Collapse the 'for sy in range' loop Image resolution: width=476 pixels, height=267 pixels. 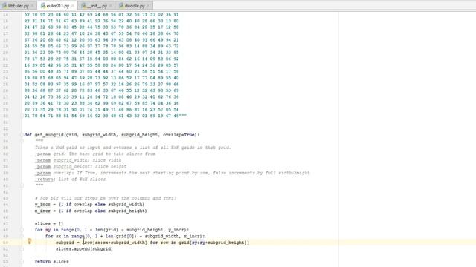click(22, 230)
